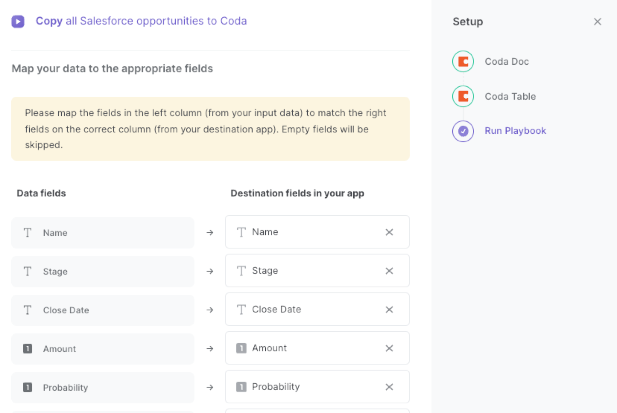Click the arrow between the Stage fields
The height and width of the screenshot is (413, 617).
[210, 271]
